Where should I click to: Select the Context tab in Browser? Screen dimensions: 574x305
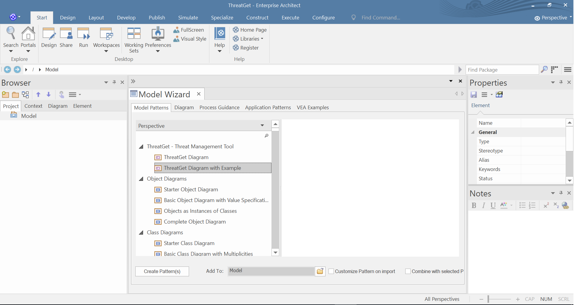[33, 106]
